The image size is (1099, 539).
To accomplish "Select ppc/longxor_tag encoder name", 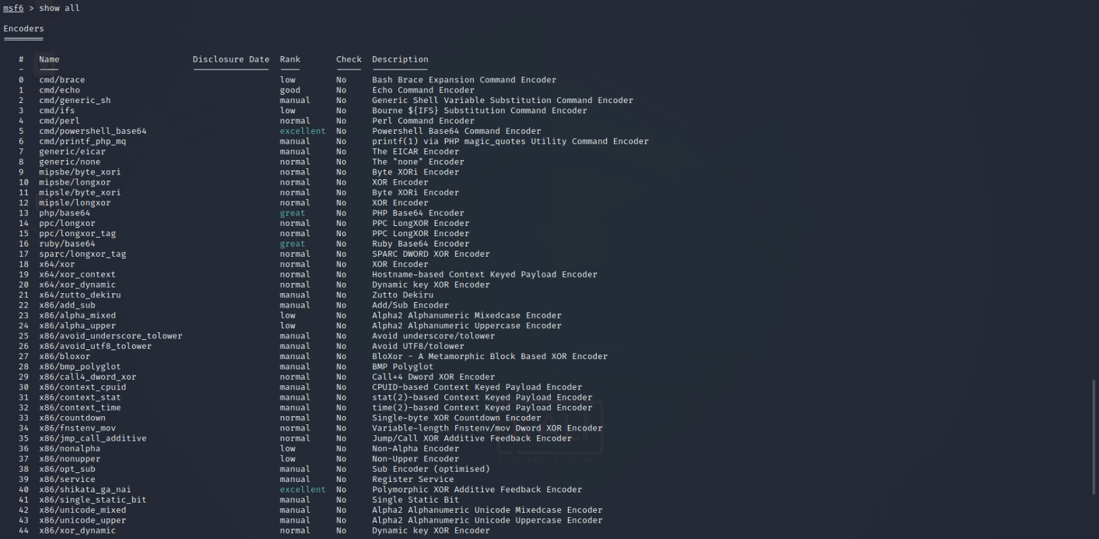I will pos(78,234).
